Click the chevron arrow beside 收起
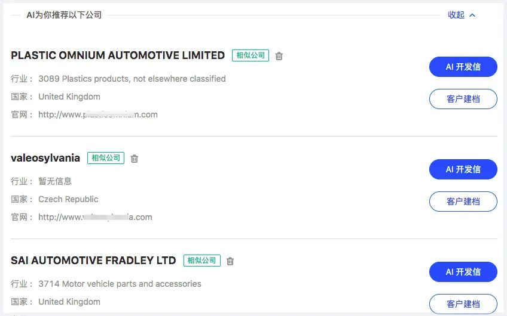 [x=472, y=15]
